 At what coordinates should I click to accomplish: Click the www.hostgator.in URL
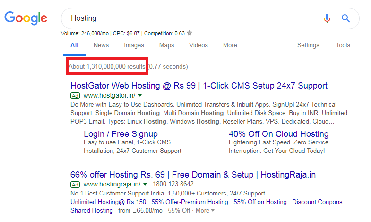click(109, 95)
